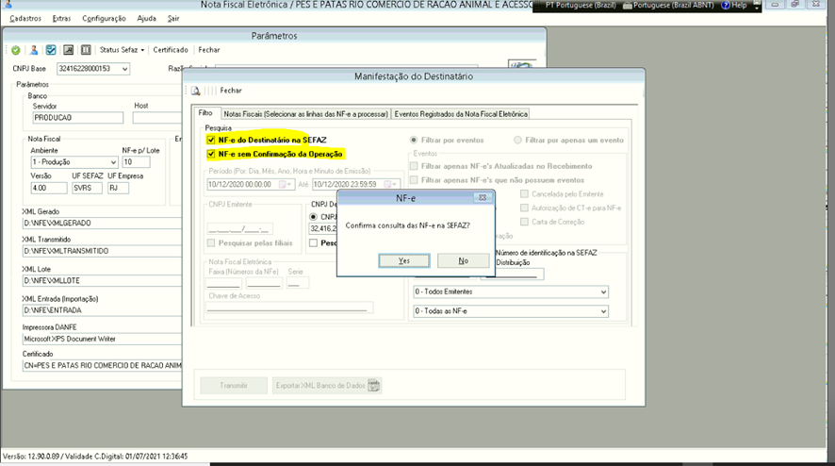
Task: Click the Transmitir button
Action: click(x=233, y=386)
